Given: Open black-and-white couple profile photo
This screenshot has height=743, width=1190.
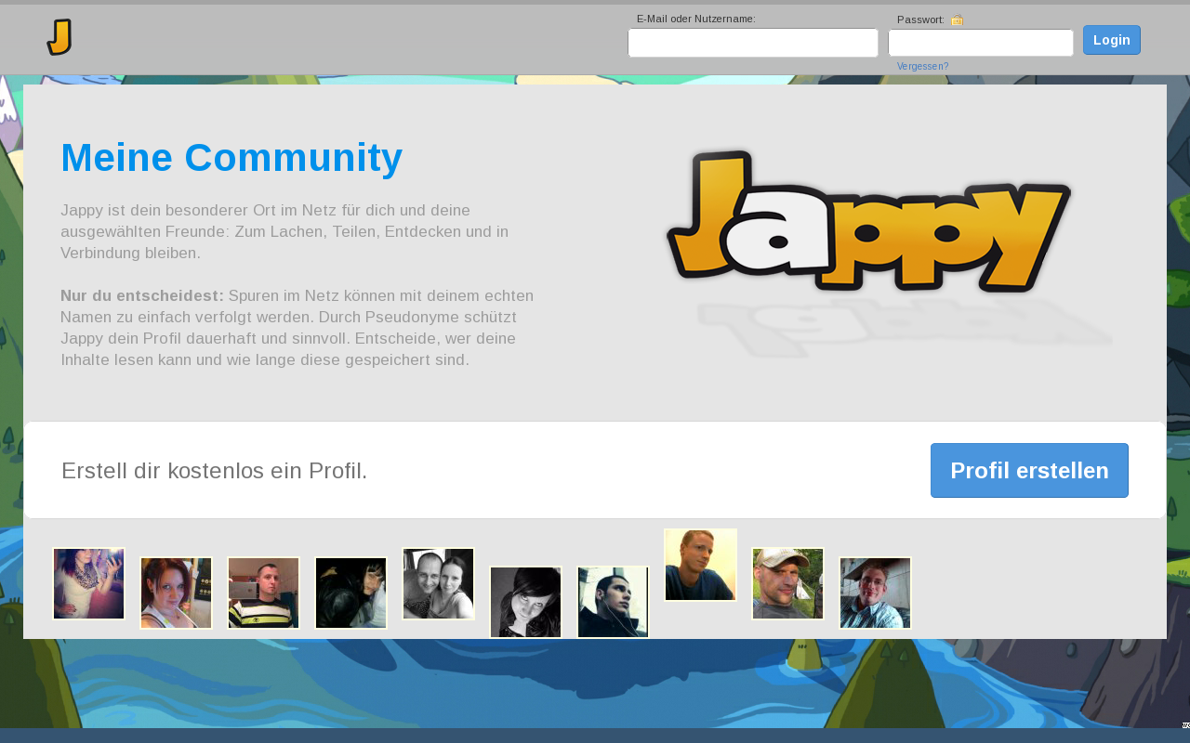Looking at the screenshot, I should (439, 583).
